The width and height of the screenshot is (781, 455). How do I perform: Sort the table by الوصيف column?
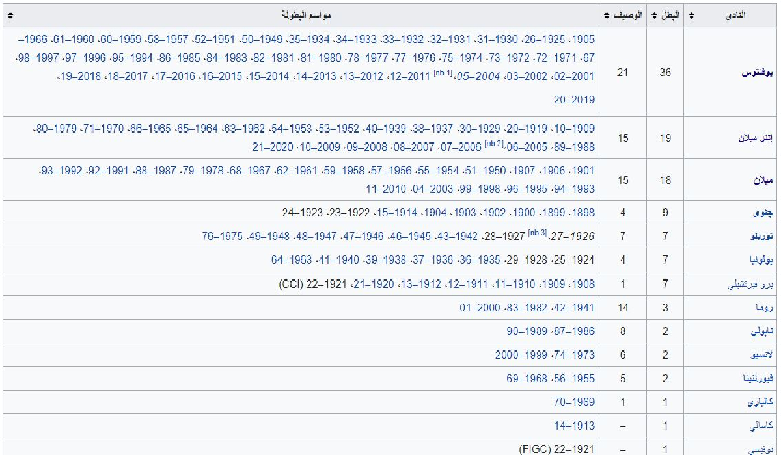coord(607,16)
